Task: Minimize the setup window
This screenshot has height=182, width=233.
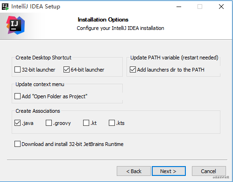Action: pyautogui.click(x=179, y=7)
